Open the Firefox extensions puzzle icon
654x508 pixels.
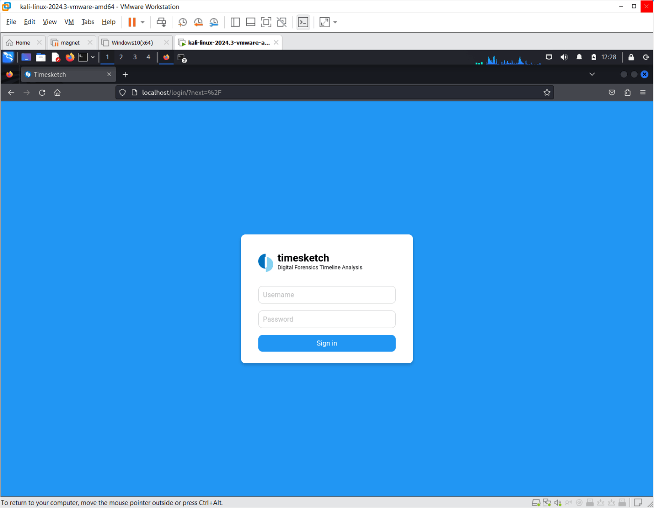pos(627,92)
